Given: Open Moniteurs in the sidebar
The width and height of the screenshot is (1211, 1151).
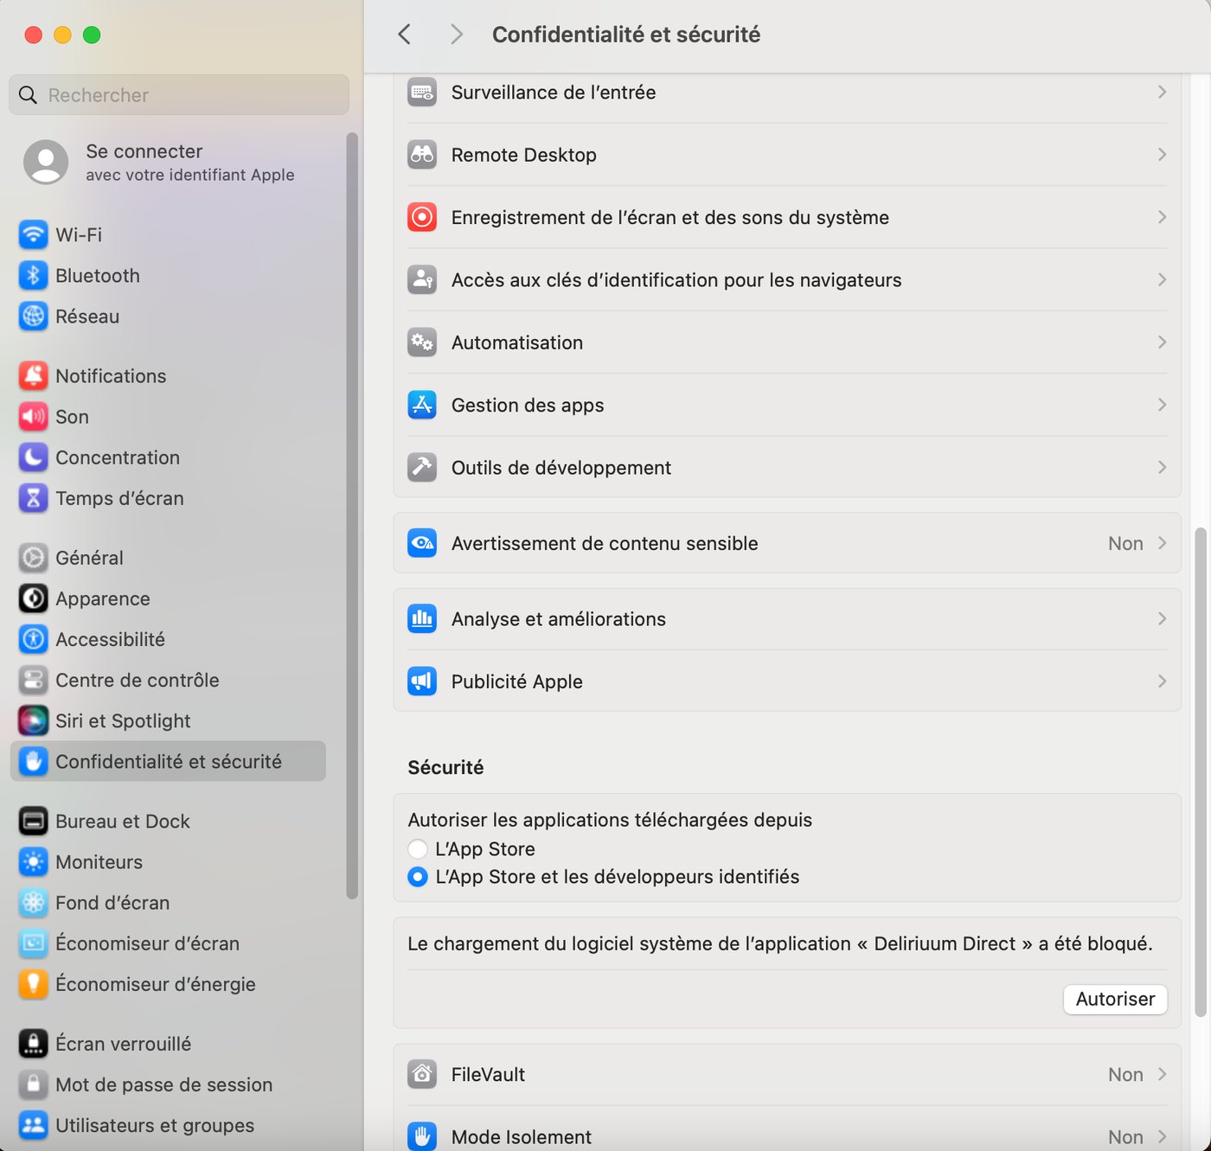Looking at the screenshot, I should pos(168,860).
